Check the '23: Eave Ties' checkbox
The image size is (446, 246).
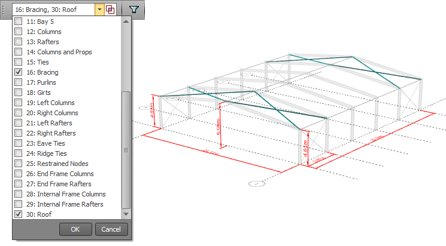tap(18, 143)
